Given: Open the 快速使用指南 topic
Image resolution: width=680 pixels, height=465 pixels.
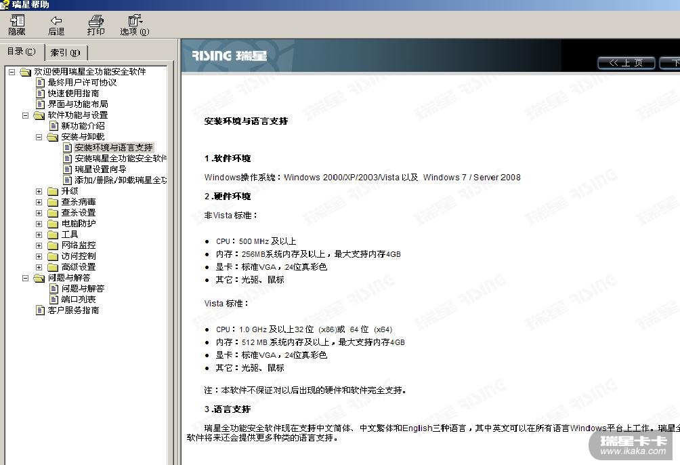Looking at the screenshot, I should (73, 94).
